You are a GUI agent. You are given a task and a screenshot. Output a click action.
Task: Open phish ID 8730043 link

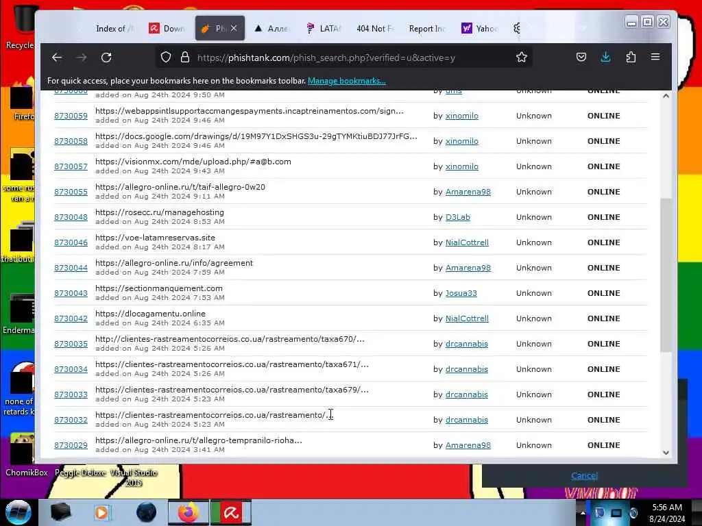[x=71, y=293]
